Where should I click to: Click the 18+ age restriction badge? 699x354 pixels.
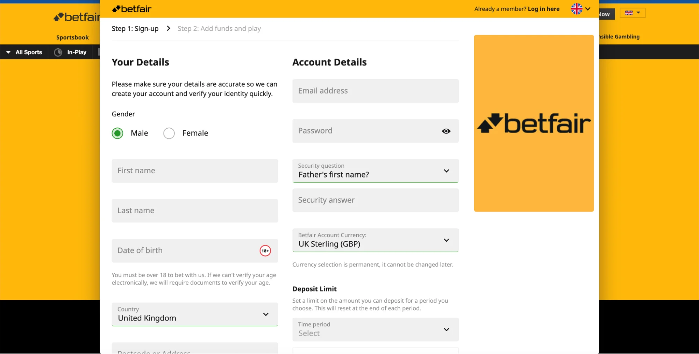point(265,251)
